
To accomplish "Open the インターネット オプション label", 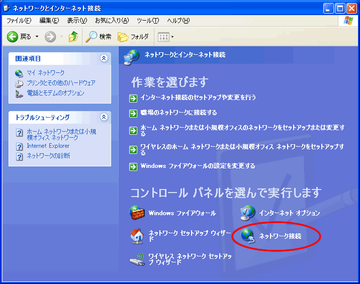I will 290,213.
